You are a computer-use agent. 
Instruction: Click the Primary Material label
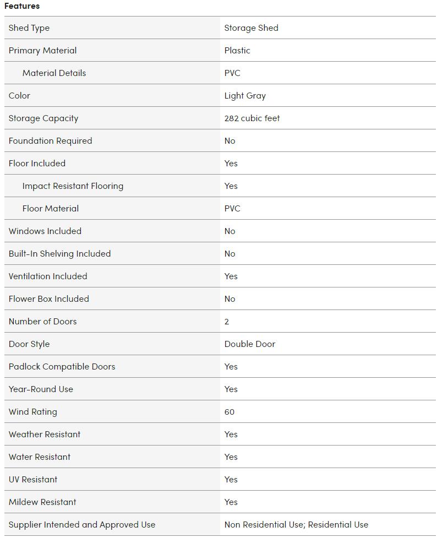tap(42, 51)
